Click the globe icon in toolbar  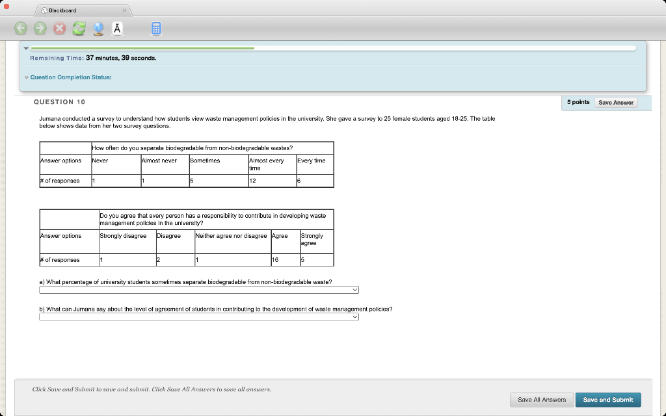(x=99, y=29)
